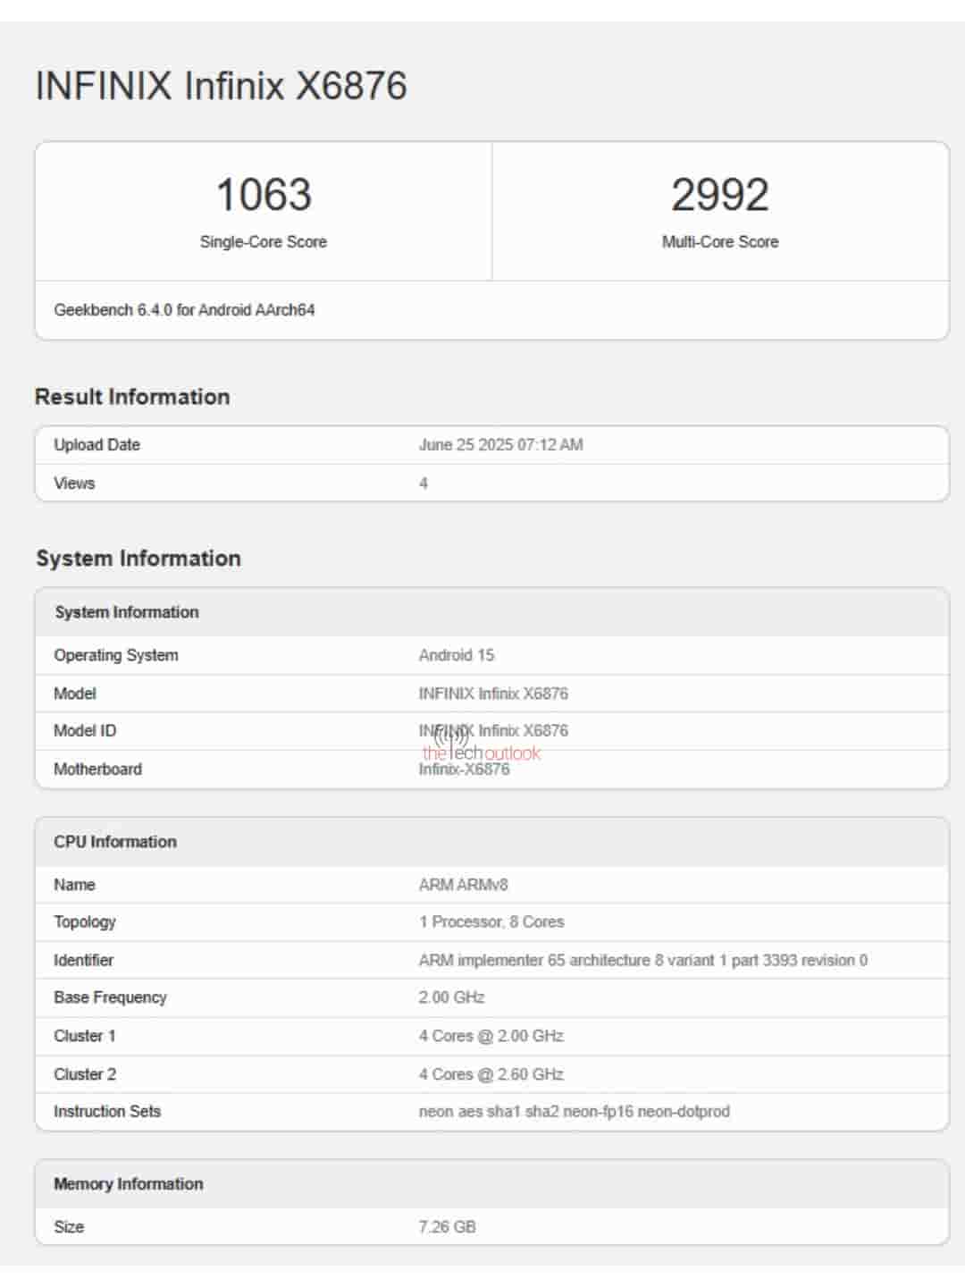Click the page title INFINIX Infinix X6876
Viewport: 965px width, 1287px height.
(221, 87)
